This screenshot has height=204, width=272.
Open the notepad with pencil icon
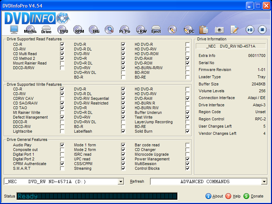234,30
